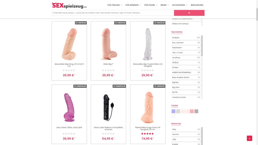Screen dimensions: 258x145
Task: Expand the FÜR FRAUEN menu
Action: (x=115, y=5)
